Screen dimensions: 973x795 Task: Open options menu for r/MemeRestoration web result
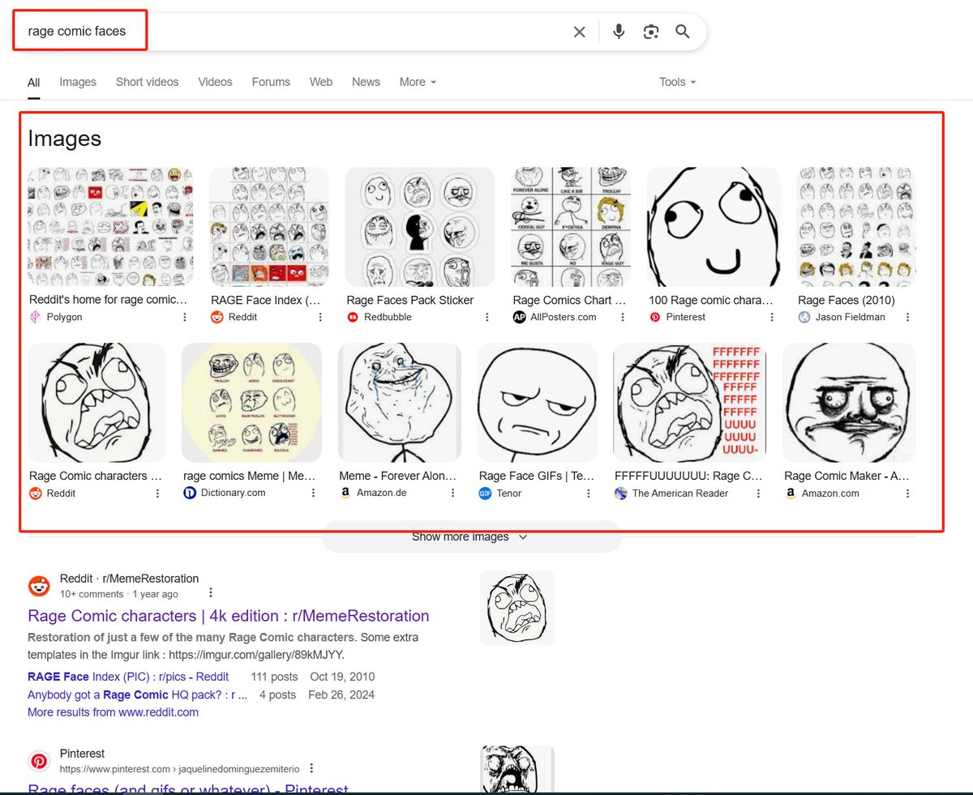(x=211, y=592)
